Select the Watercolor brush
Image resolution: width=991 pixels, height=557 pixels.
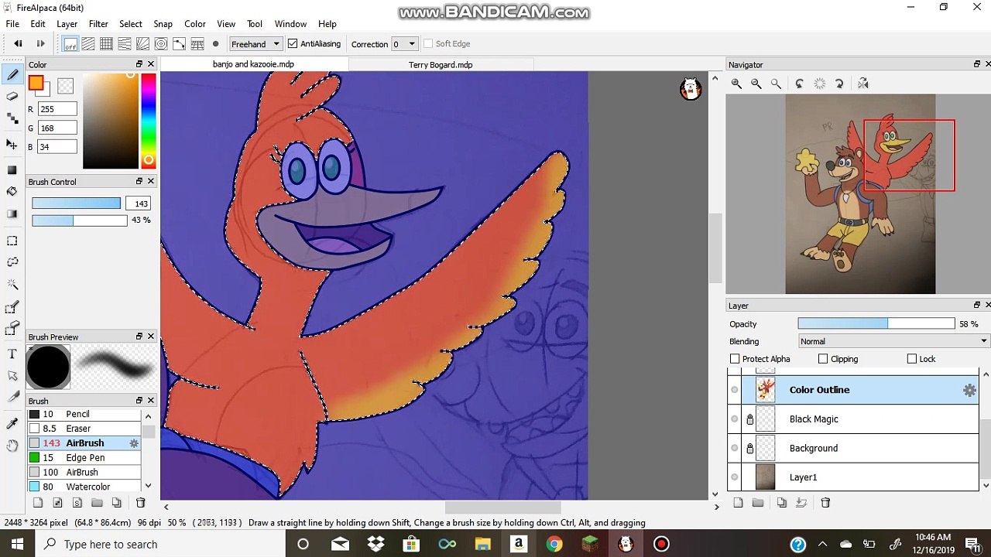(x=84, y=487)
